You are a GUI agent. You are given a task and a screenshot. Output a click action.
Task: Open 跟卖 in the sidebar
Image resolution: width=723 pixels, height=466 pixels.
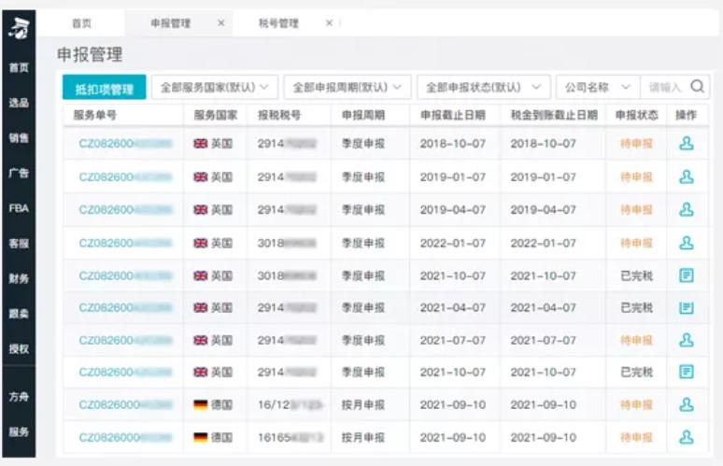19,314
